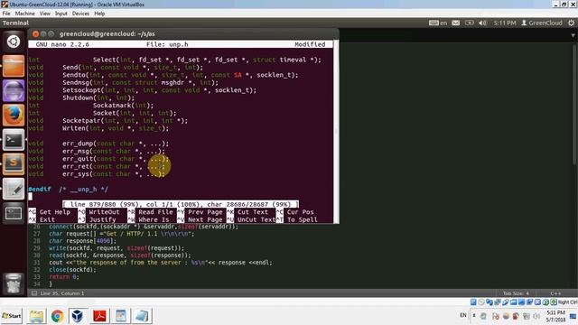Open Chrome from Windows taskbar
Viewport: 578px width, 325px height.
pyautogui.click(x=57, y=316)
